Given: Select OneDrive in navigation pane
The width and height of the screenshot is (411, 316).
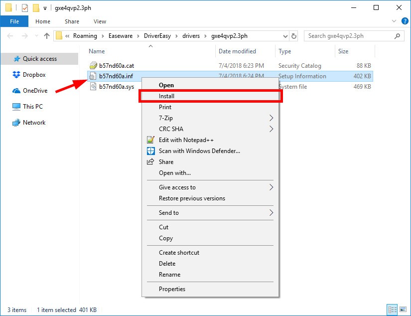Looking at the screenshot, I should point(35,91).
